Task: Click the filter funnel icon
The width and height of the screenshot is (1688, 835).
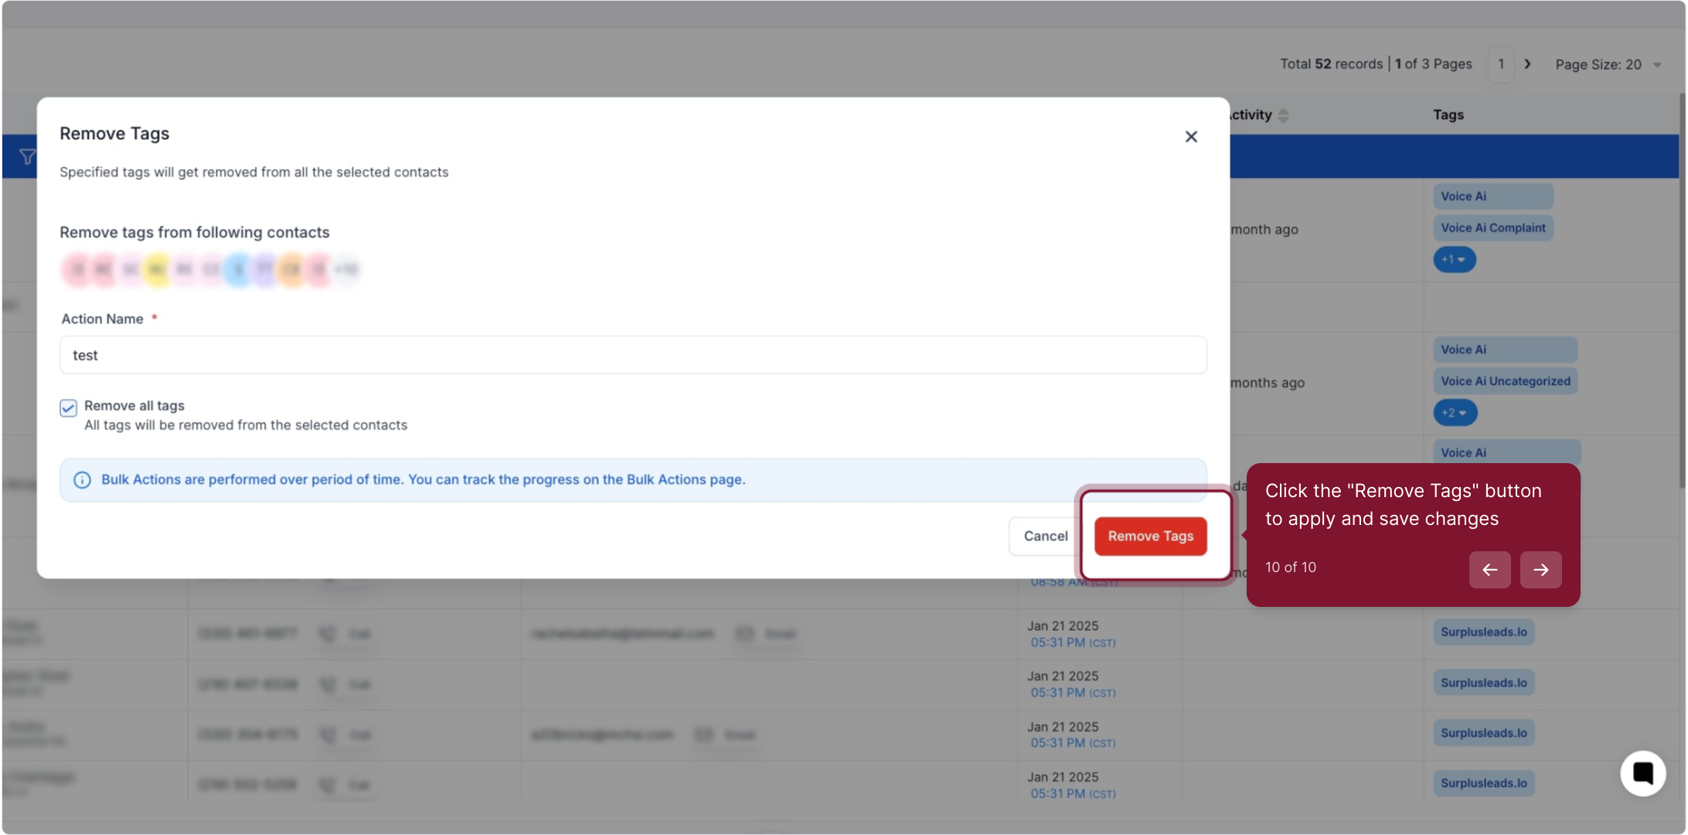Action: [x=27, y=157]
